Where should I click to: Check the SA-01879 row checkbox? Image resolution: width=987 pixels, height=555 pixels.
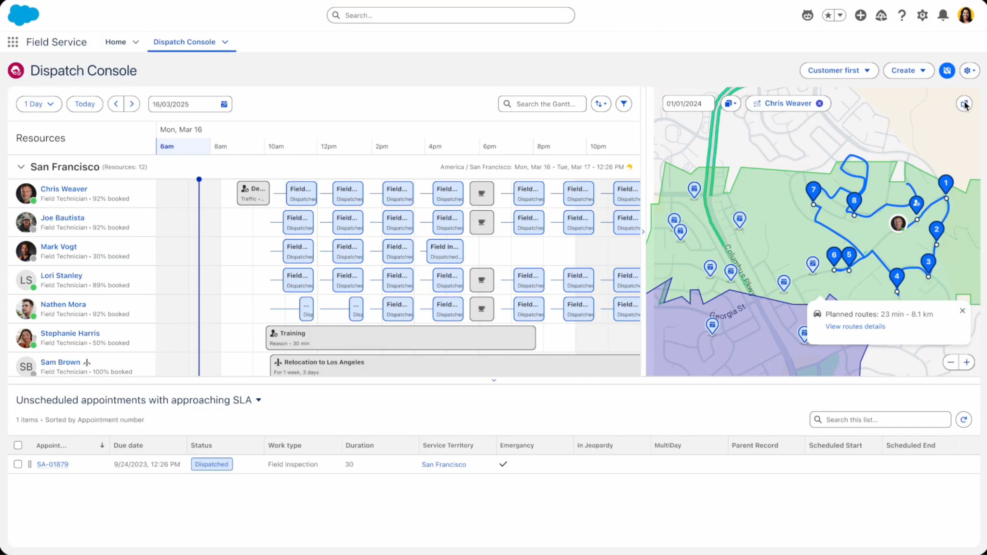pos(18,464)
